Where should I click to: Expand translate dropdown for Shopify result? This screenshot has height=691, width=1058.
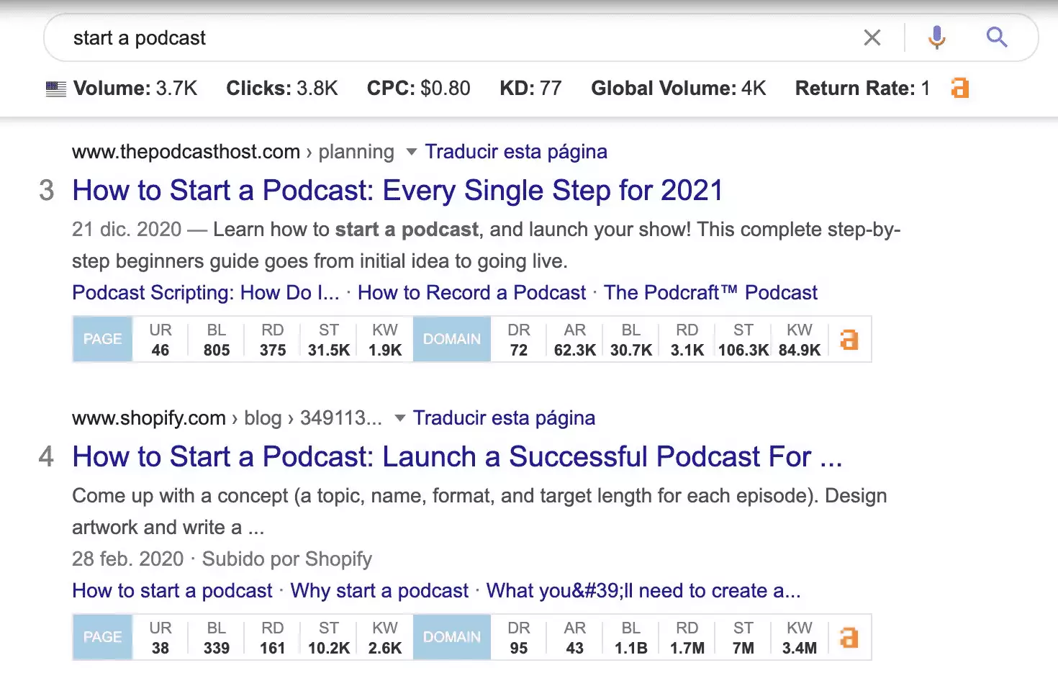coord(399,418)
